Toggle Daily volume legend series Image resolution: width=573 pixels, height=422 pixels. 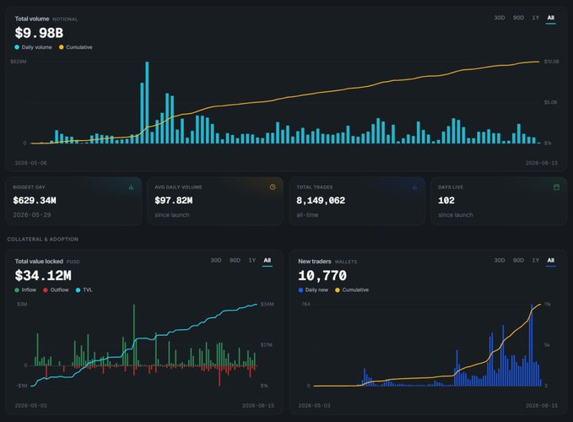click(33, 47)
